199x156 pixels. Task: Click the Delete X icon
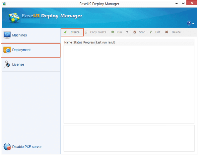pyautogui.click(x=166, y=32)
